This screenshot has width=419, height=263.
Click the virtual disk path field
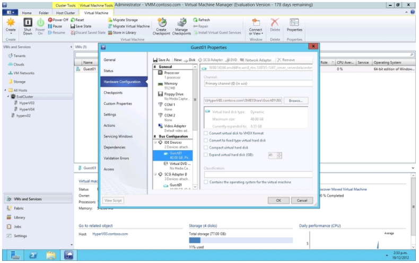(242, 101)
